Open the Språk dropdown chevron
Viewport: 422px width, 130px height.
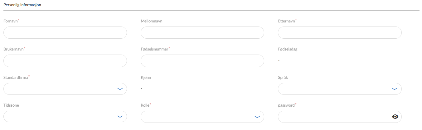pyautogui.click(x=394, y=89)
